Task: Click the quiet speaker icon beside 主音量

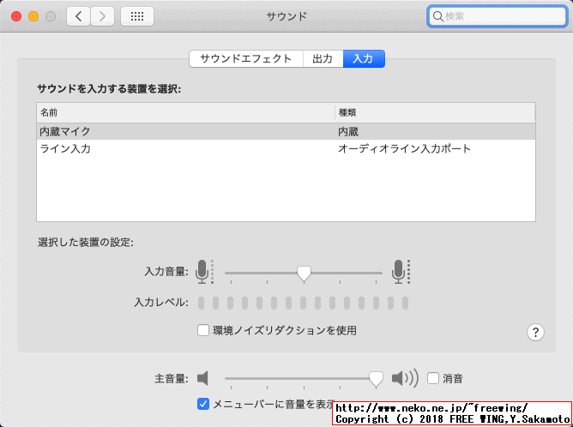Action: pyautogui.click(x=202, y=378)
